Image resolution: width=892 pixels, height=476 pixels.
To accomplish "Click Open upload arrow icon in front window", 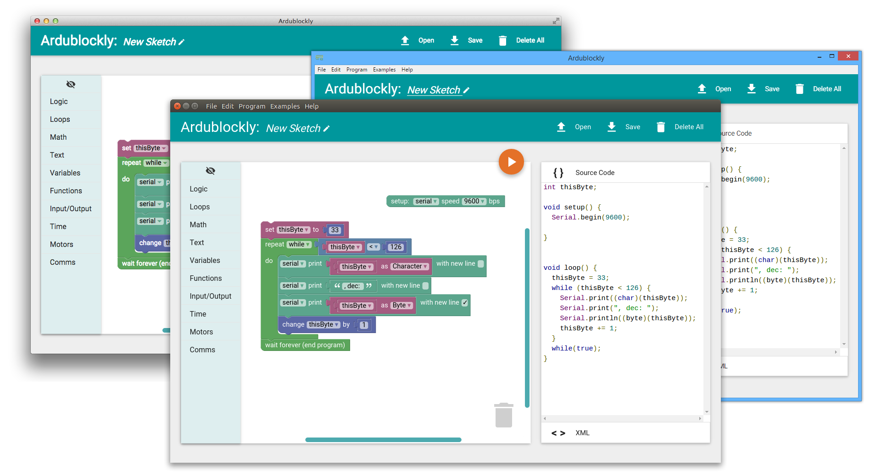I will 561,127.
